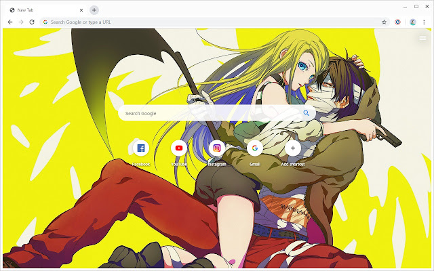The width and height of the screenshot is (434, 271).
Task: Select the New Tab tab
Action: coord(46,10)
